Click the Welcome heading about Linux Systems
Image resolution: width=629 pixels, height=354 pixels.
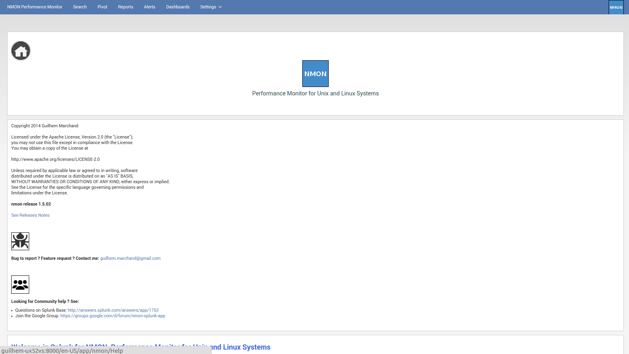coord(141,347)
